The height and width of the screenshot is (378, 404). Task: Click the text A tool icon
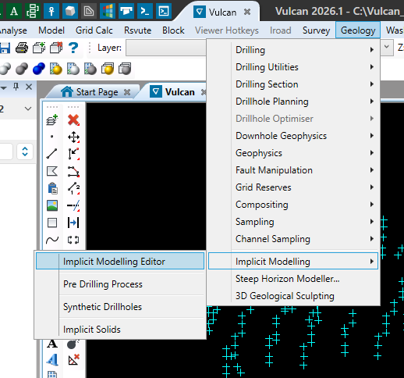click(52, 344)
